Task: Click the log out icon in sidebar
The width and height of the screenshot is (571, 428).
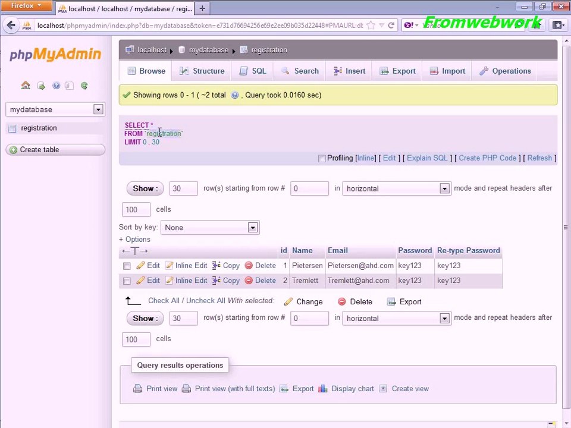Action: point(41,86)
